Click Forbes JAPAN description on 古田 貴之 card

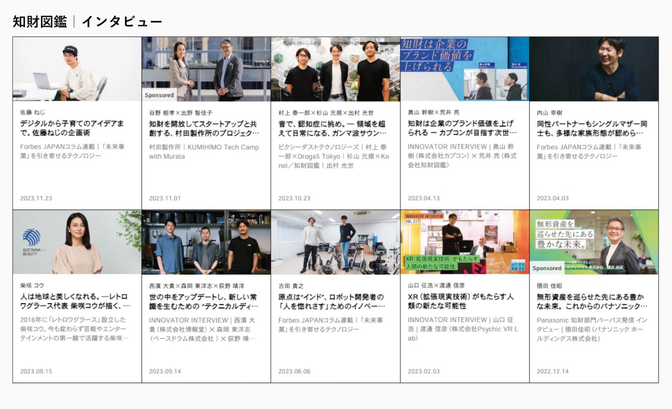point(331,325)
